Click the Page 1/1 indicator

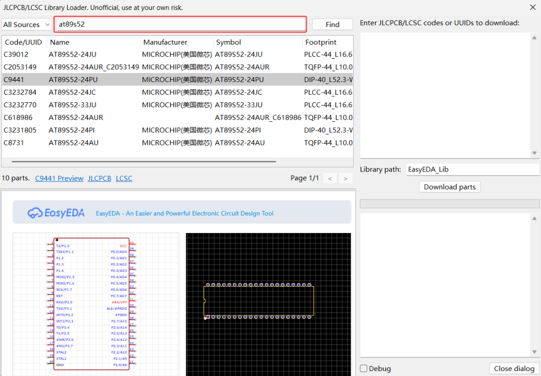pos(305,178)
